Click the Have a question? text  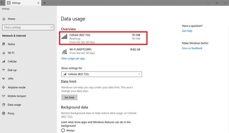pos(192,26)
